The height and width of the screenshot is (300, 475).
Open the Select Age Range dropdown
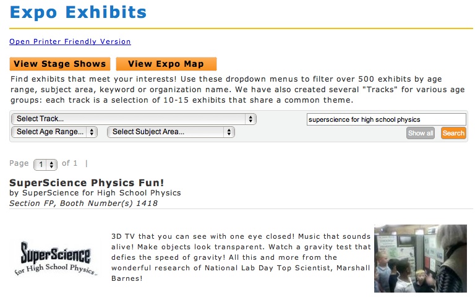(54, 132)
